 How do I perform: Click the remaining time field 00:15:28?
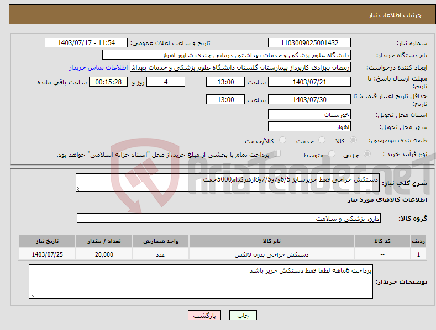tap(108, 82)
